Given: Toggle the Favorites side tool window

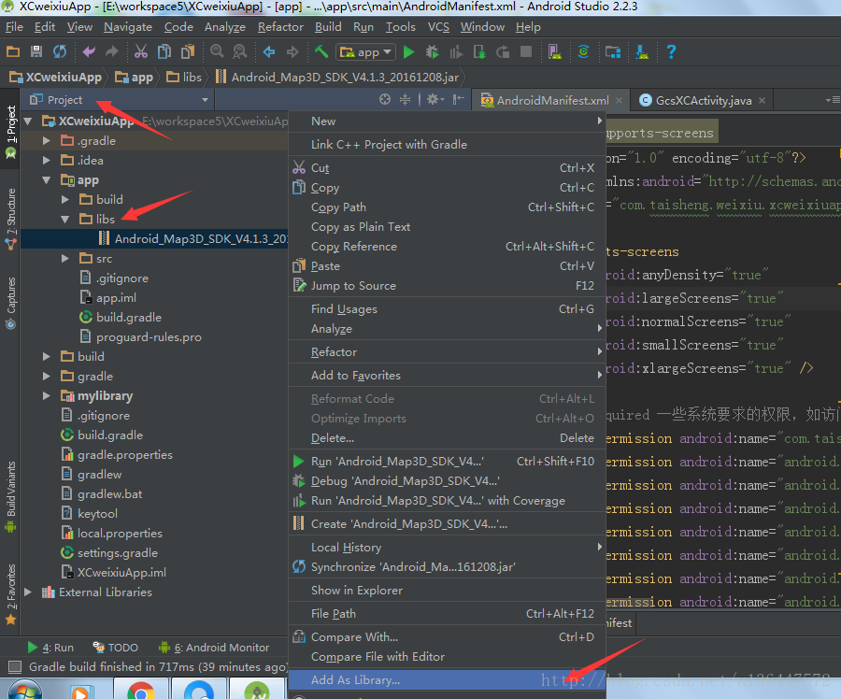Looking at the screenshot, I should 10,594.
